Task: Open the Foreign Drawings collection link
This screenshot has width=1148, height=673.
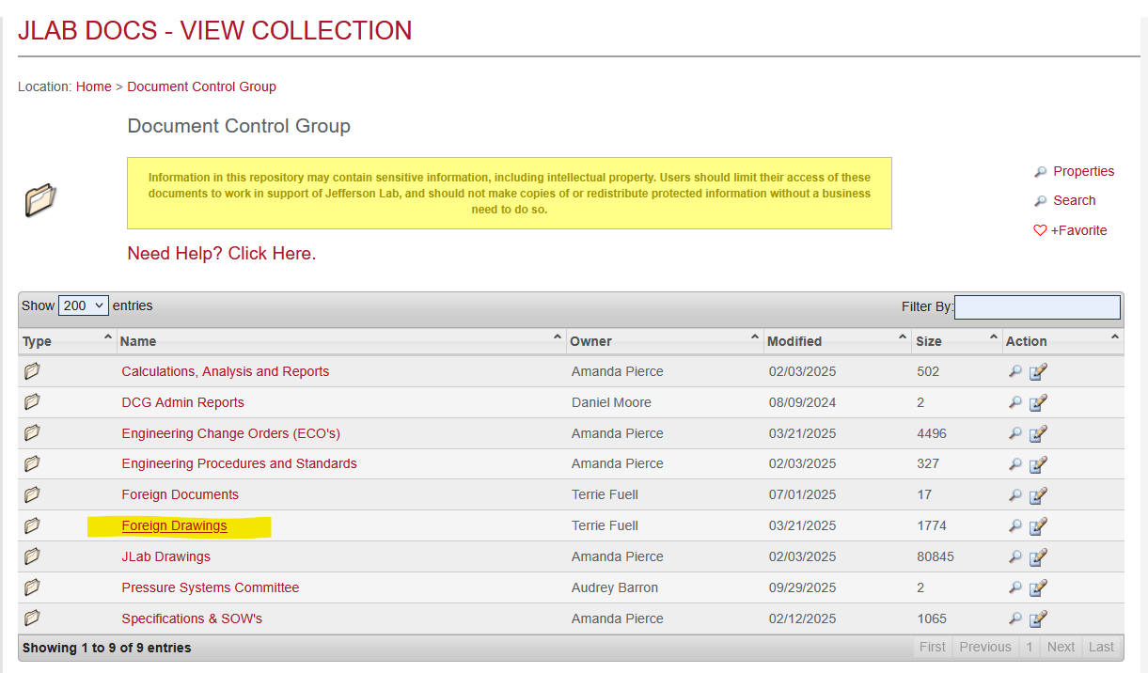Action: click(174, 526)
